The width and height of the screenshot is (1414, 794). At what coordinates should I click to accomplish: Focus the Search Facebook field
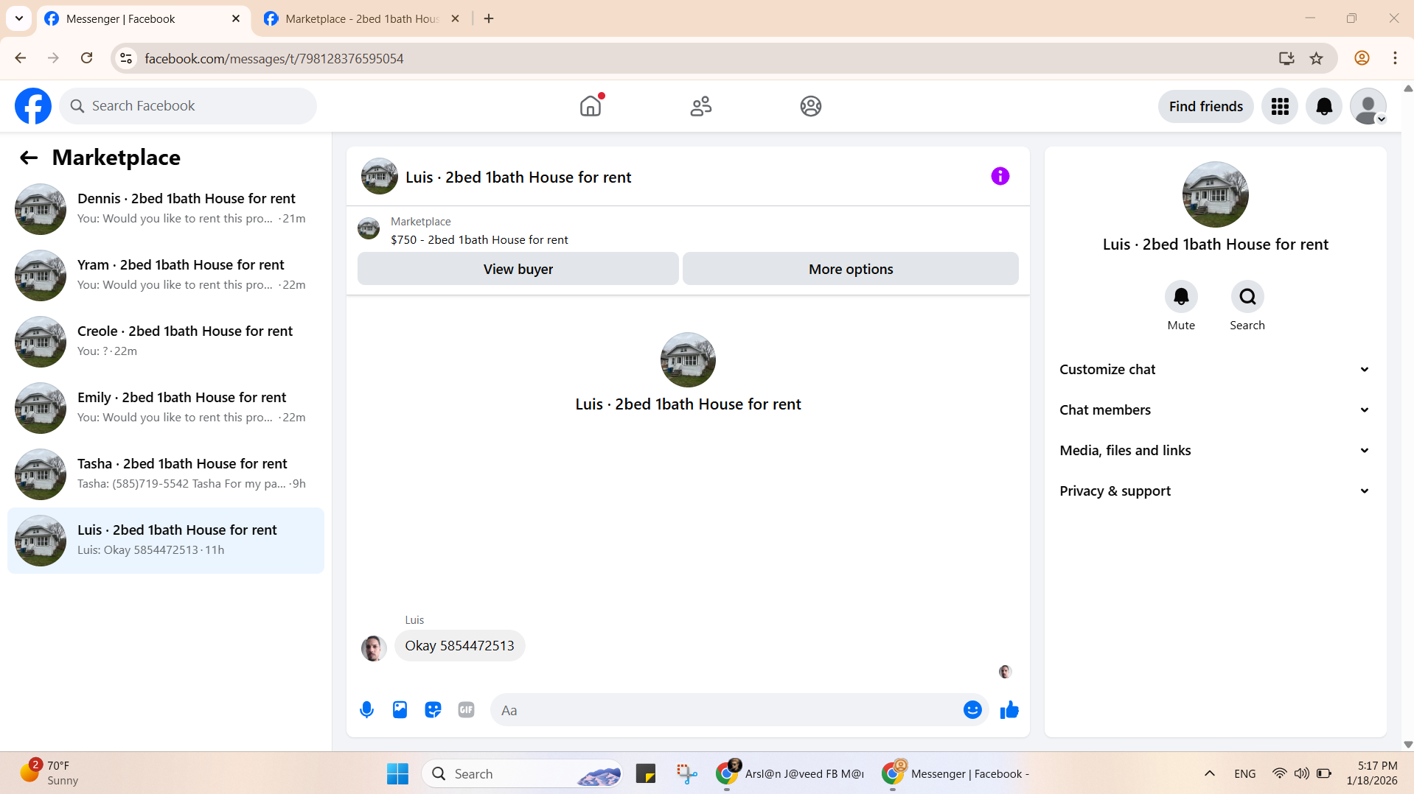[188, 106]
